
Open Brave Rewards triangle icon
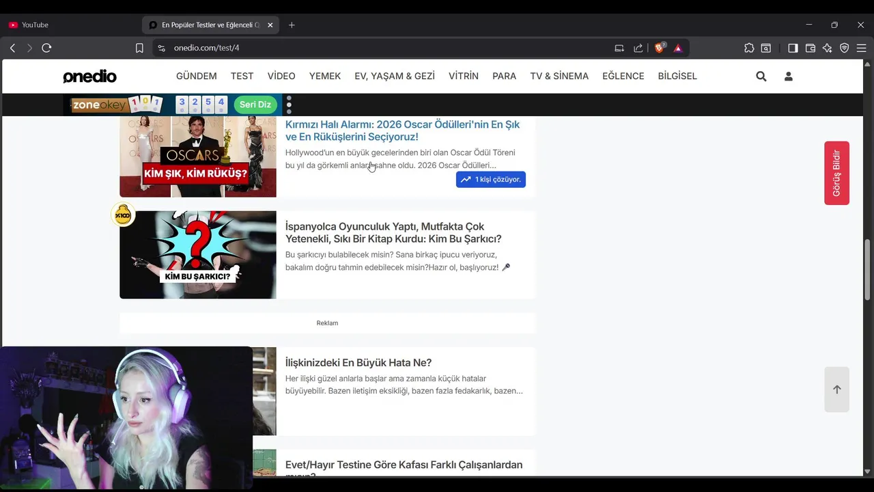(x=678, y=48)
